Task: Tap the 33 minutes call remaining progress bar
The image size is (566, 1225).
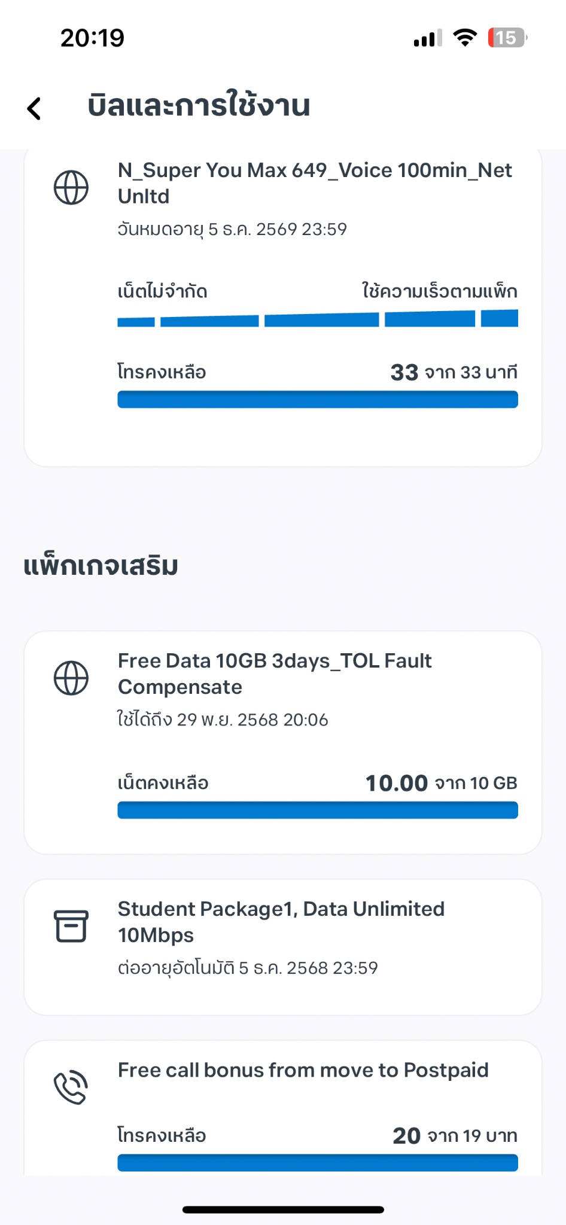Action: pos(318,400)
